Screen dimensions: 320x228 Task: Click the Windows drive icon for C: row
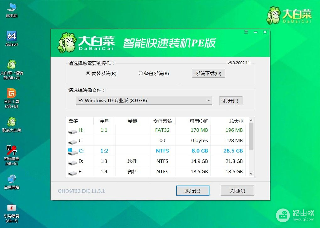(73, 151)
